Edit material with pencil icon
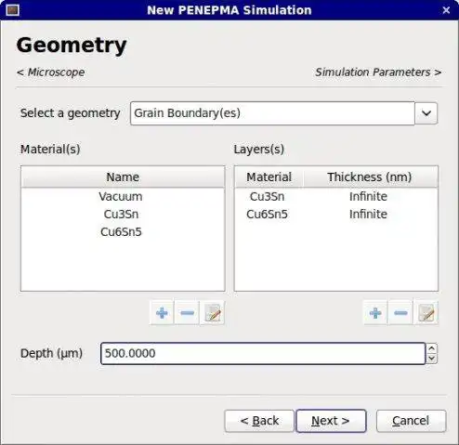This screenshot has height=445, width=459. [212, 313]
